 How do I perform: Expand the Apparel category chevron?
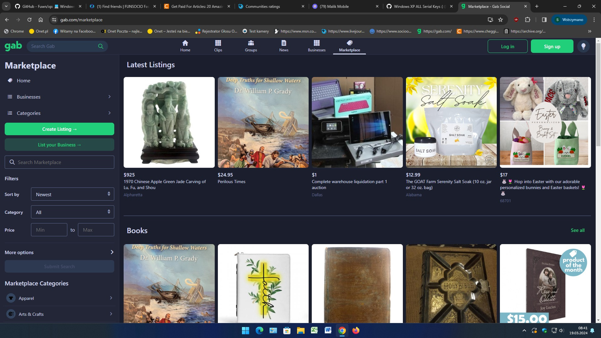pos(111,298)
